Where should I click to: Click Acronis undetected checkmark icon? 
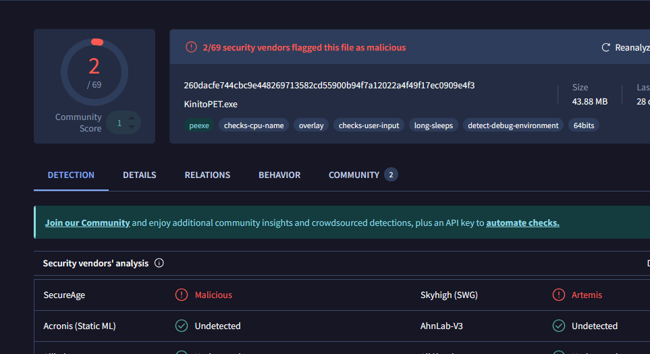(x=182, y=326)
